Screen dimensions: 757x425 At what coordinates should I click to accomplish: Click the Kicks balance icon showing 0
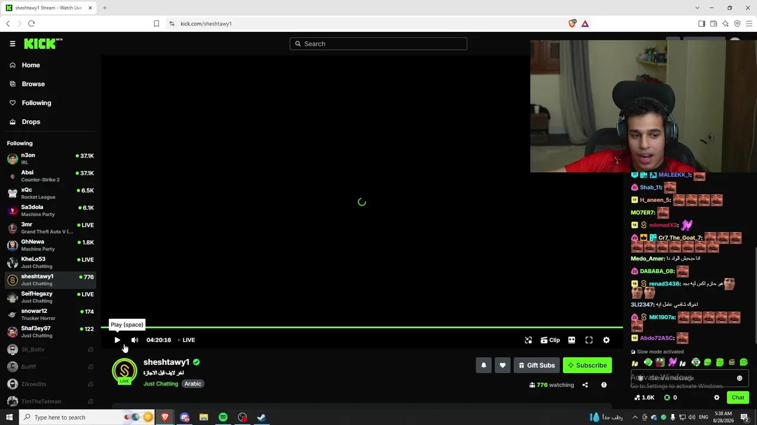[671, 398]
